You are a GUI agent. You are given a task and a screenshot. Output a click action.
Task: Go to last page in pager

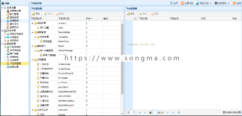(x=173, y=113)
